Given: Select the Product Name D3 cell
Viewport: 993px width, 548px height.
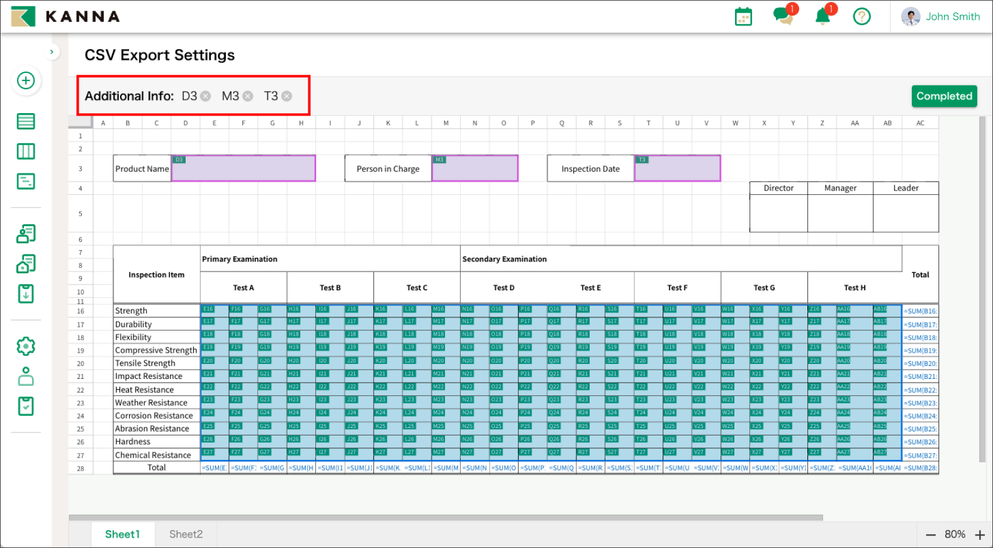Looking at the screenshot, I should pos(243,169).
